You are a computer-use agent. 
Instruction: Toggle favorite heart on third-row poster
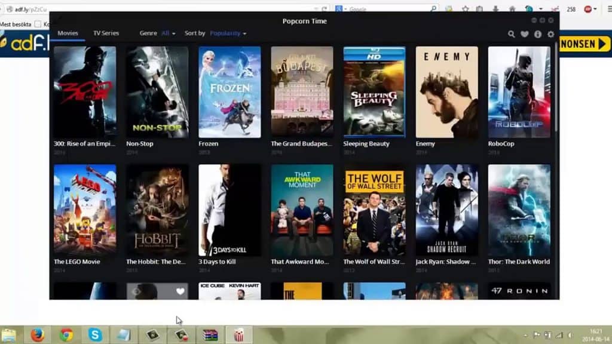coord(180,291)
